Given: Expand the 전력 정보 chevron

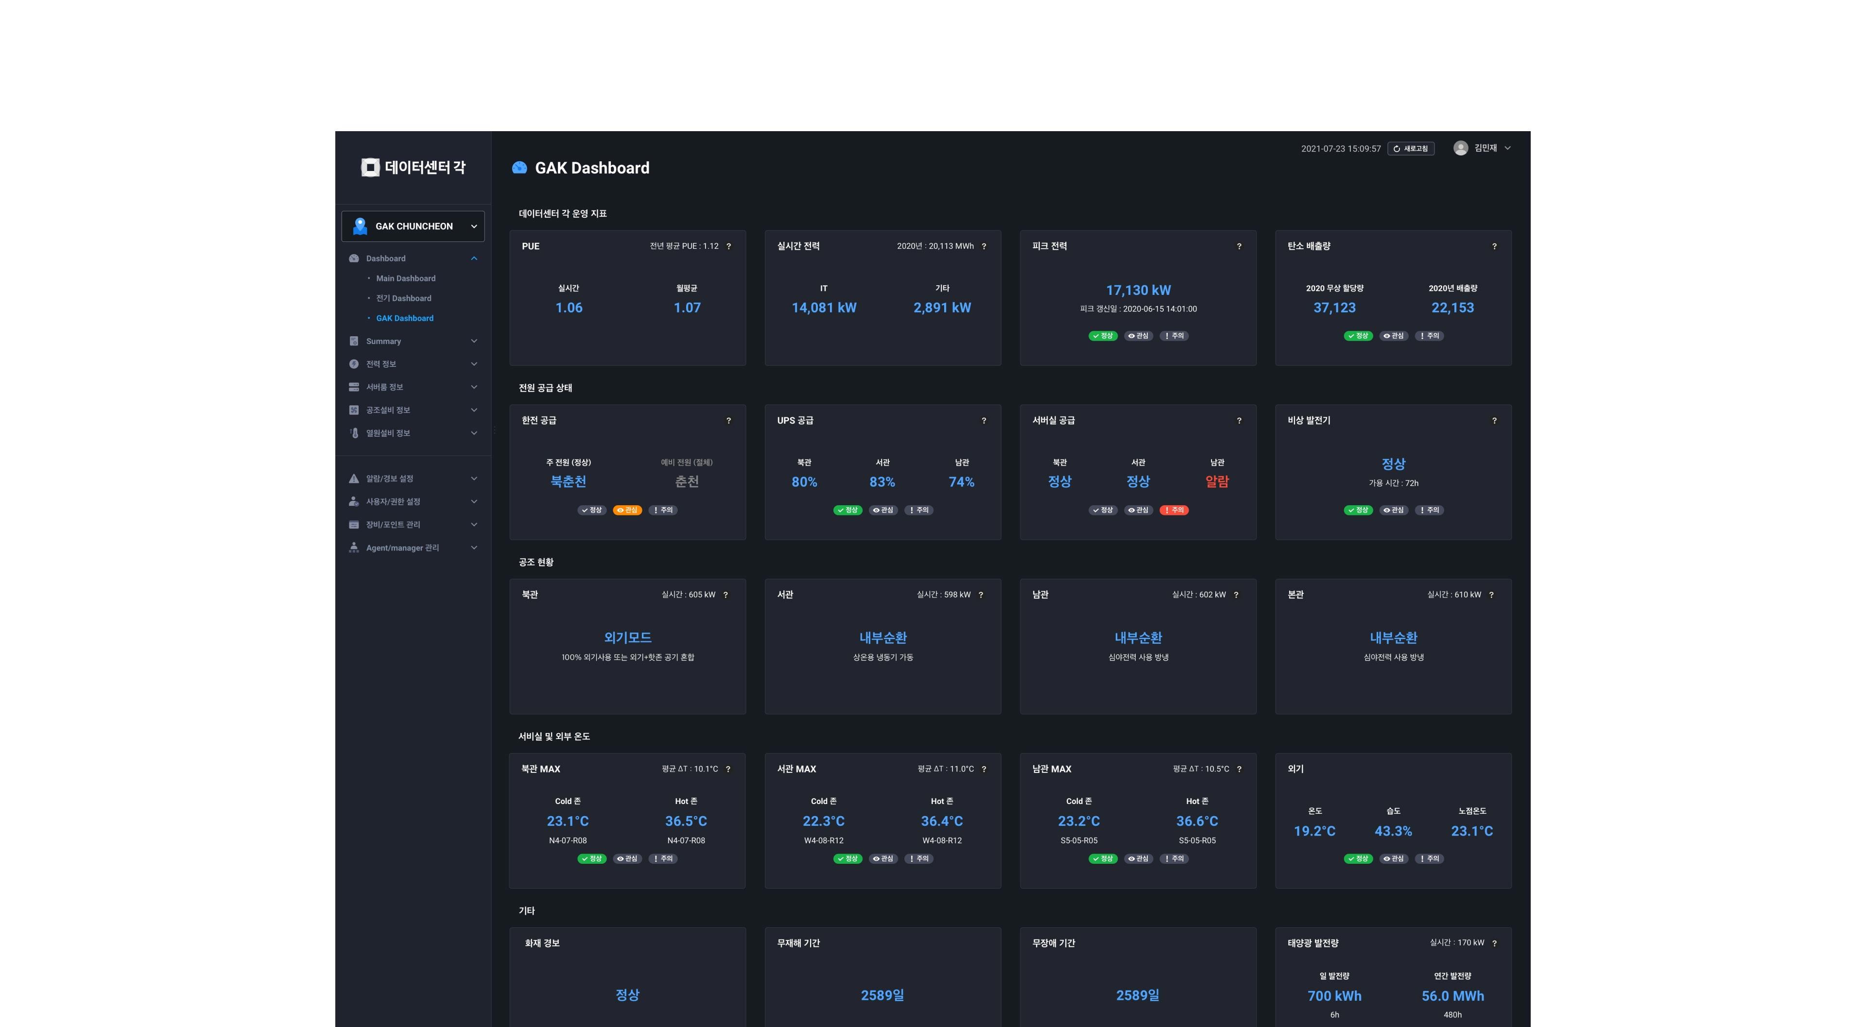Looking at the screenshot, I should tap(474, 364).
